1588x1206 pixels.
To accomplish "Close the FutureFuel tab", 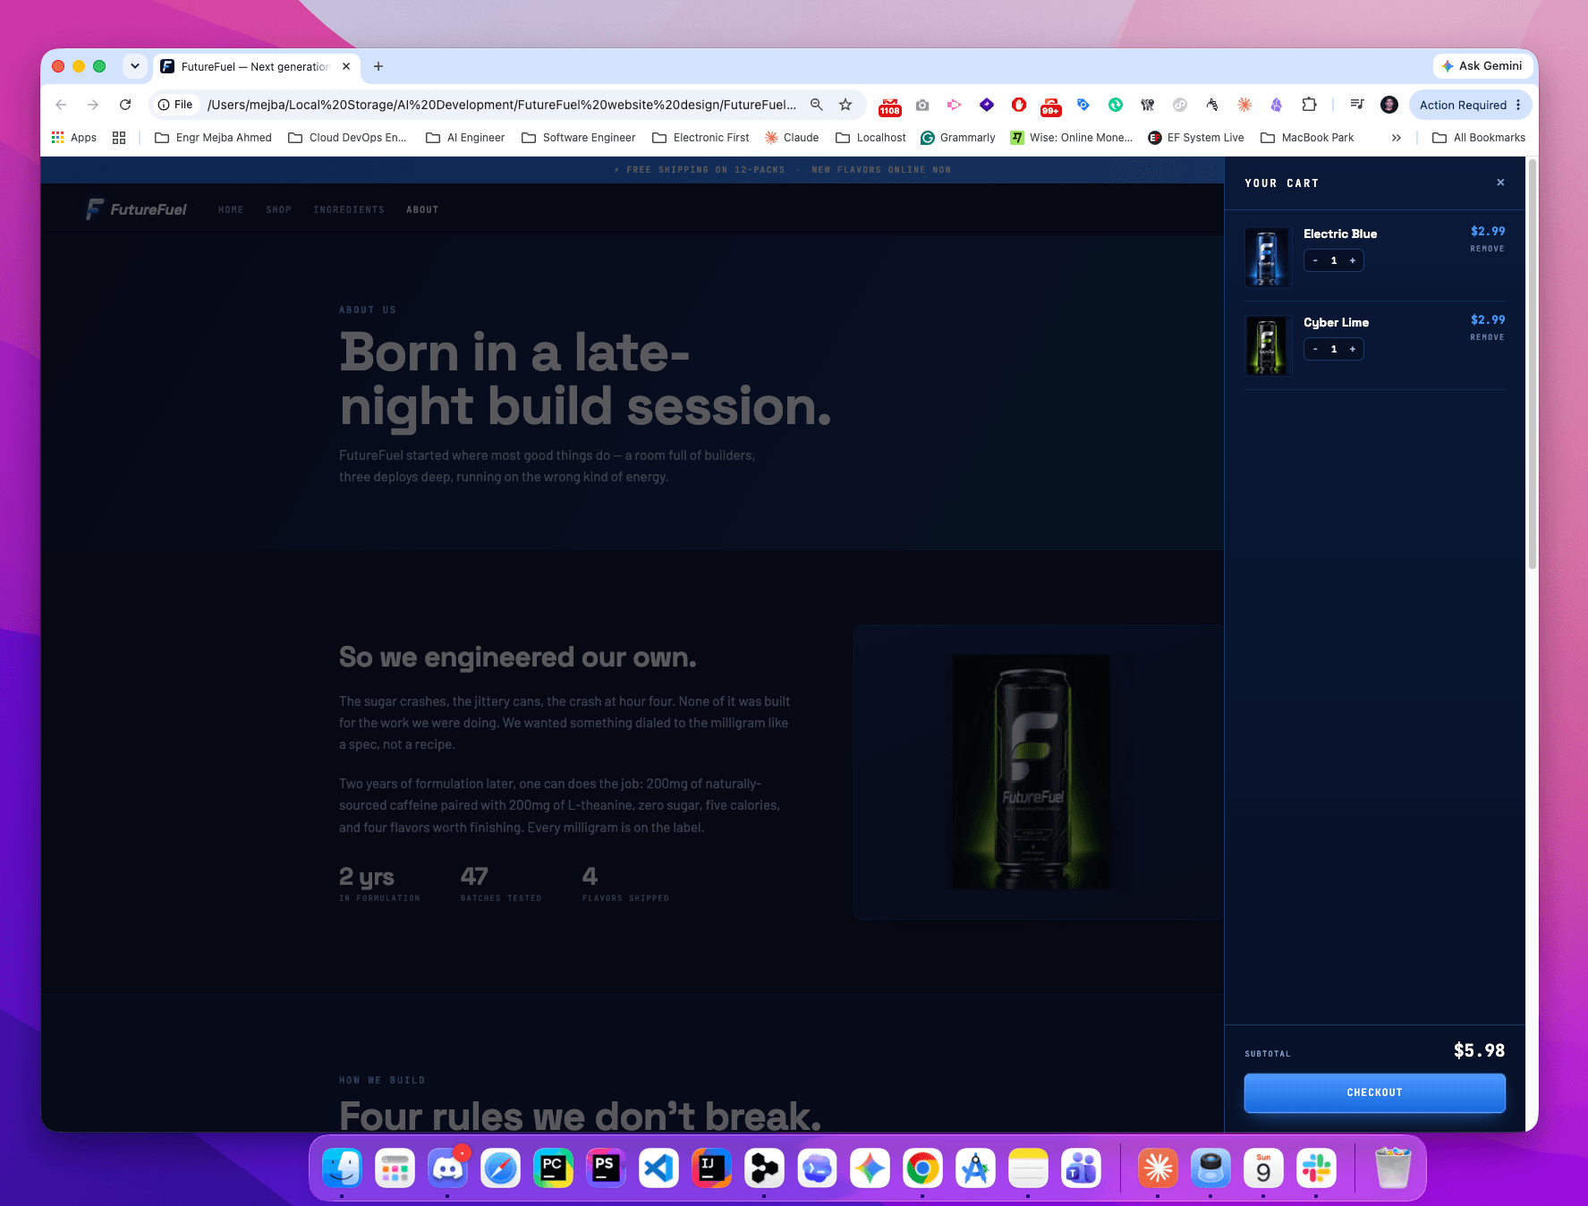I will [x=346, y=66].
